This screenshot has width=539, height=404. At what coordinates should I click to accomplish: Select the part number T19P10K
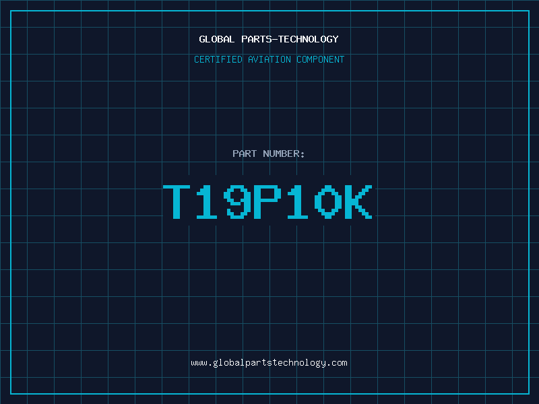(267, 202)
